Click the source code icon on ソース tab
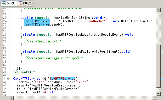The width and height of the screenshot is (164, 100). tap(4, 3)
